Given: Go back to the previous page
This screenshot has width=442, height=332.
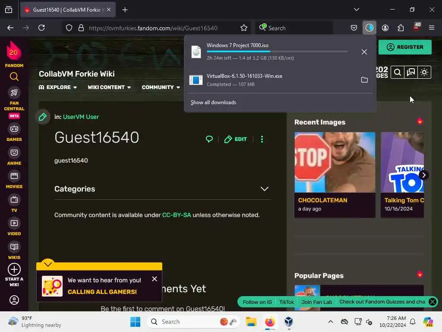Looking at the screenshot, I should tap(10, 28).
